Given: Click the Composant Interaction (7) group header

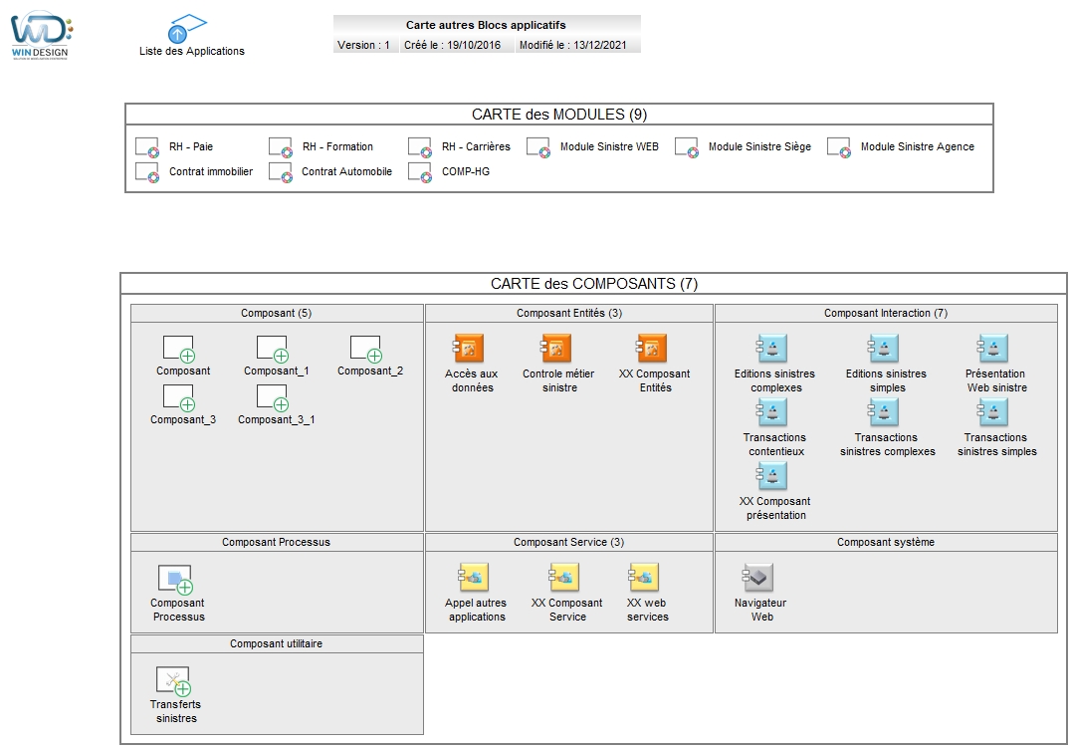Looking at the screenshot, I should (x=886, y=313).
